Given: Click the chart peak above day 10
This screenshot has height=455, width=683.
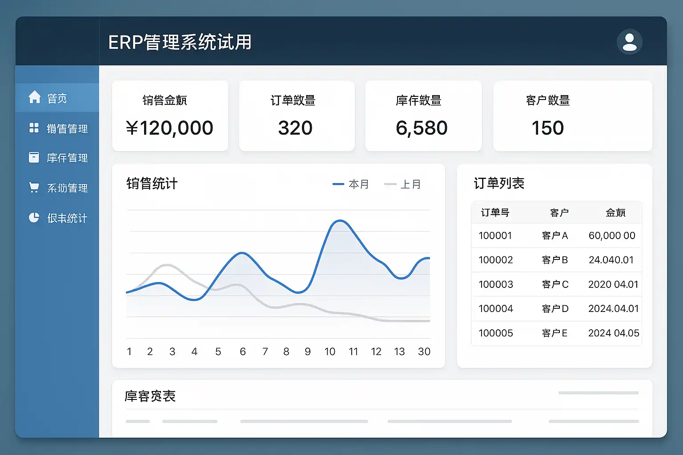Looking at the screenshot, I should click(x=340, y=220).
